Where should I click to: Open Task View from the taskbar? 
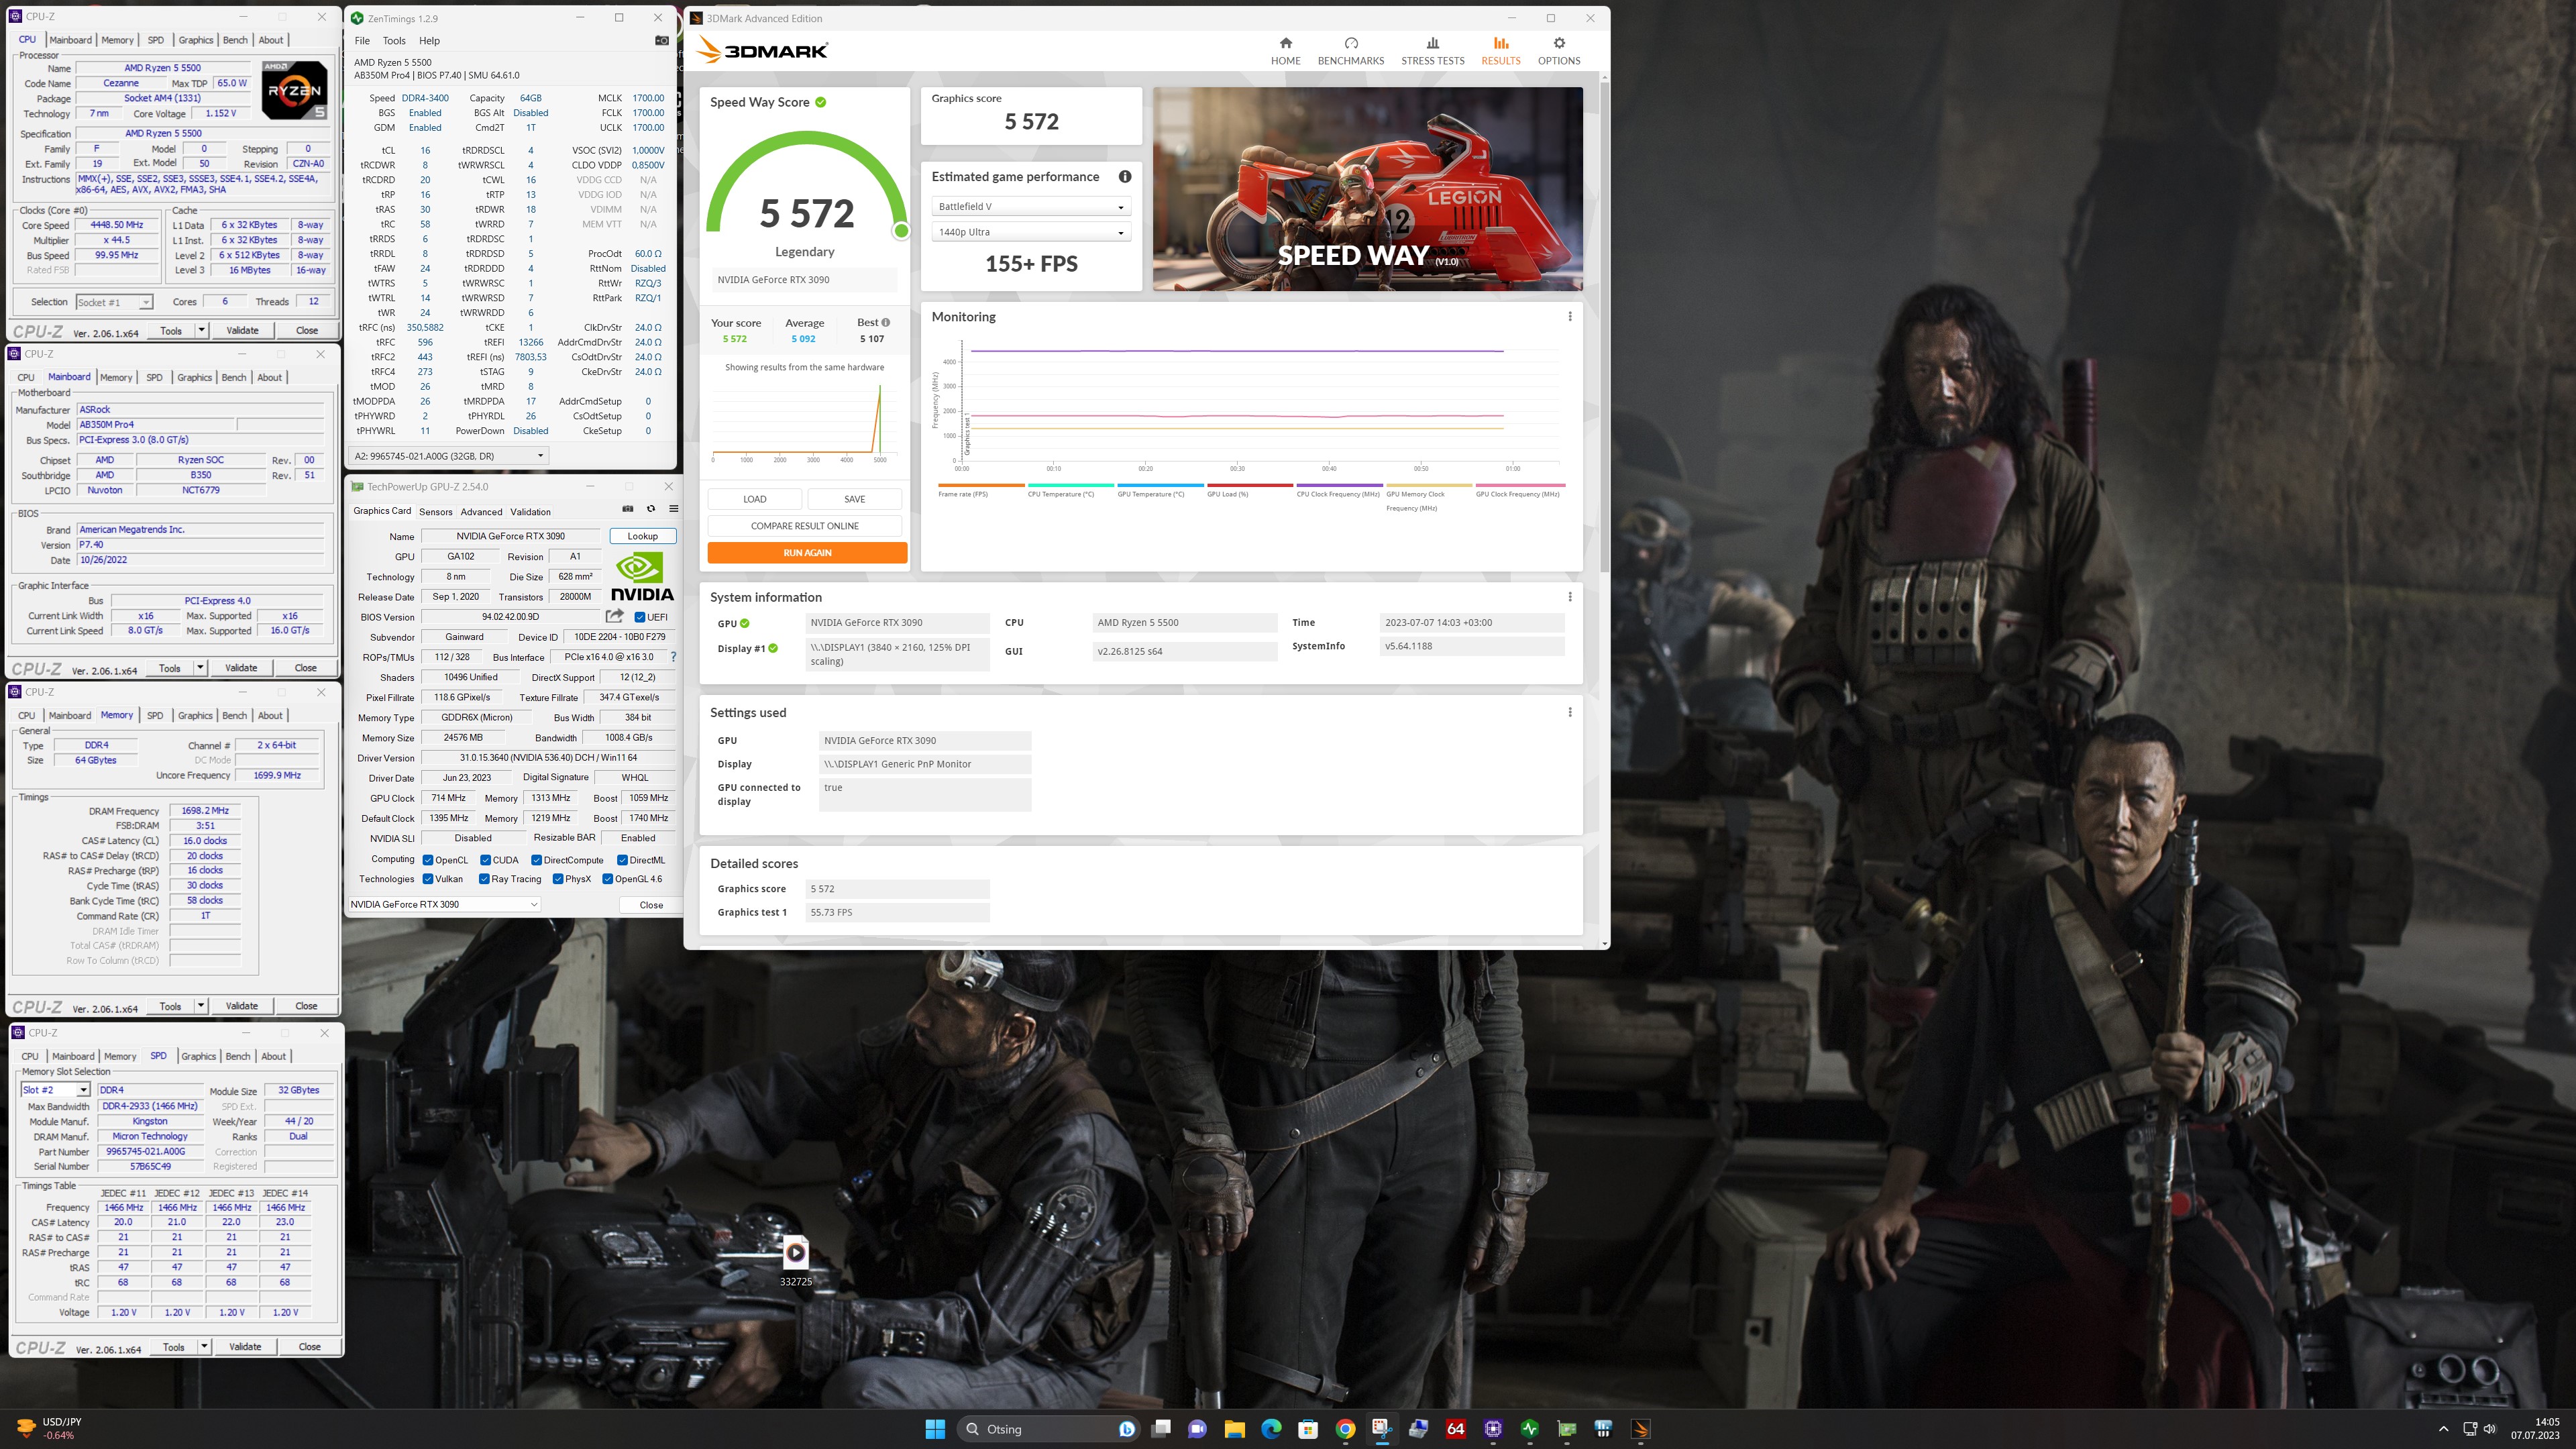point(1161,1429)
